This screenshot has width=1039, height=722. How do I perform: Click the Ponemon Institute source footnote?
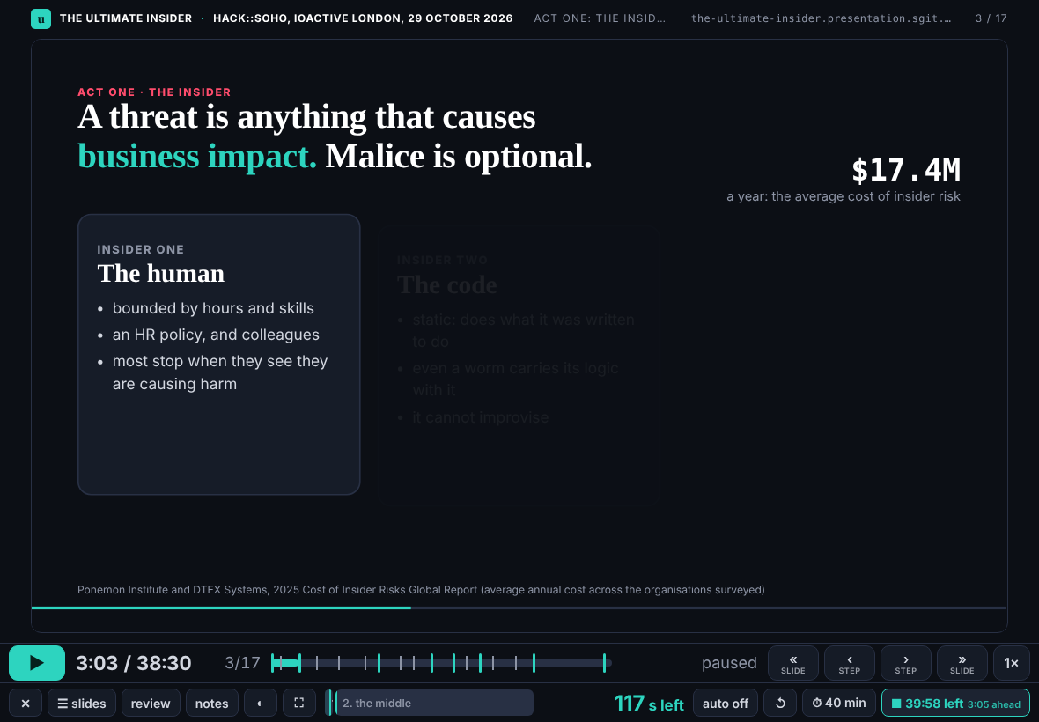(421, 590)
